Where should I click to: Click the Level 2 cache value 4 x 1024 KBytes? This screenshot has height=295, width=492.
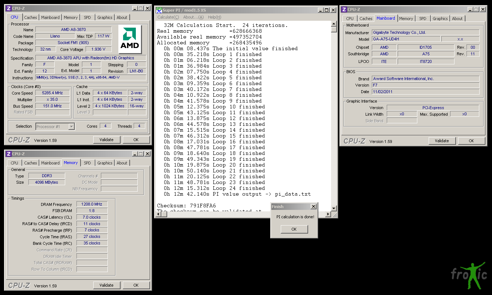pos(110,106)
